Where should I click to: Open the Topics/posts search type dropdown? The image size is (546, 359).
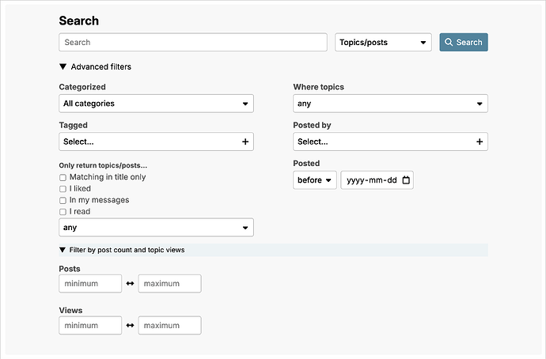(383, 42)
